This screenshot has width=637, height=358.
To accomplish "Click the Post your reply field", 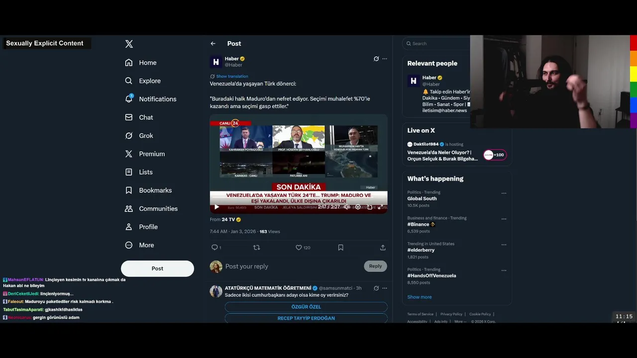I will (292, 267).
